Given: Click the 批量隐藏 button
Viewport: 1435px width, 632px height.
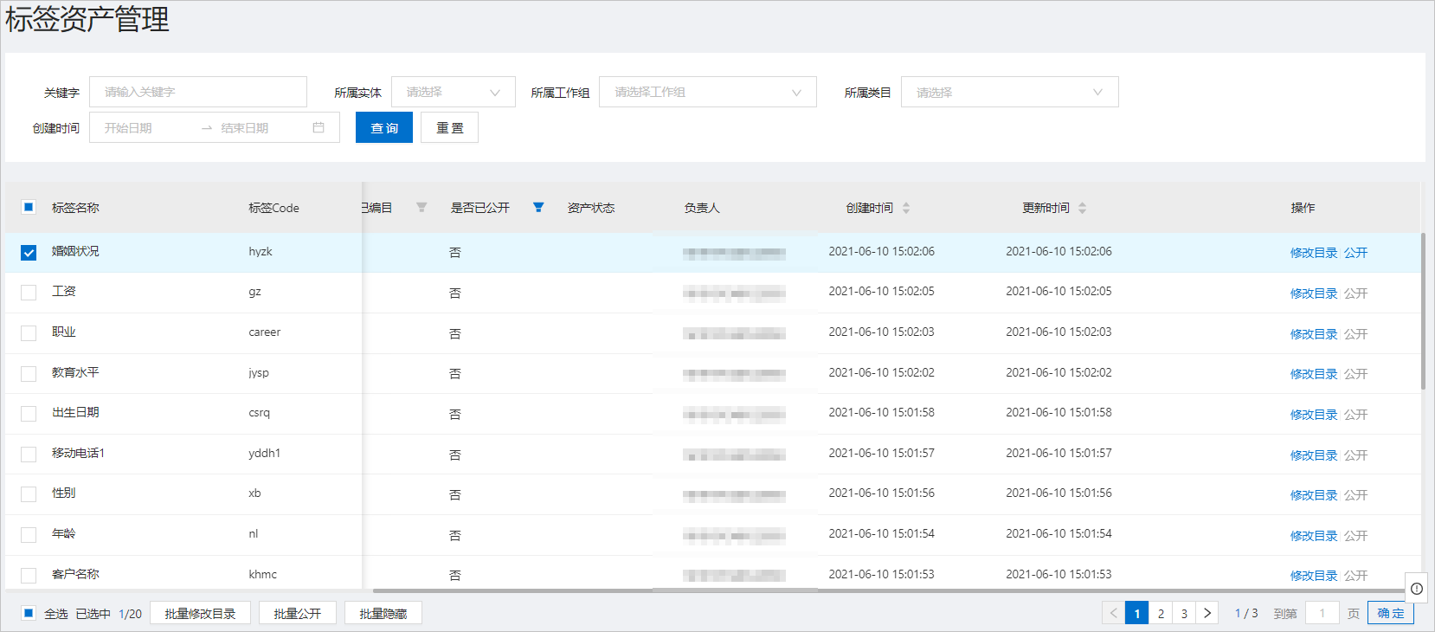Looking at the screenshot, I should tap(383, 613).
